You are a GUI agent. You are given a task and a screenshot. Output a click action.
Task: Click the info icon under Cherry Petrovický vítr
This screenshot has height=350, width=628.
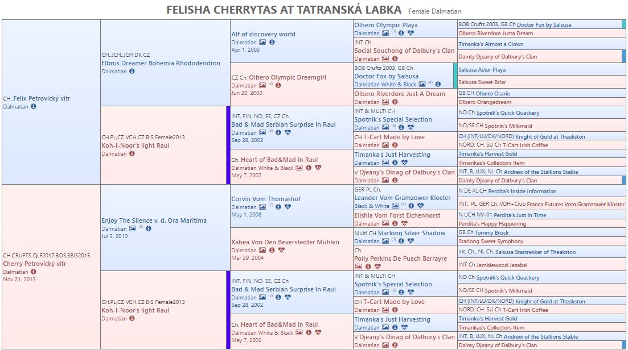34,272
